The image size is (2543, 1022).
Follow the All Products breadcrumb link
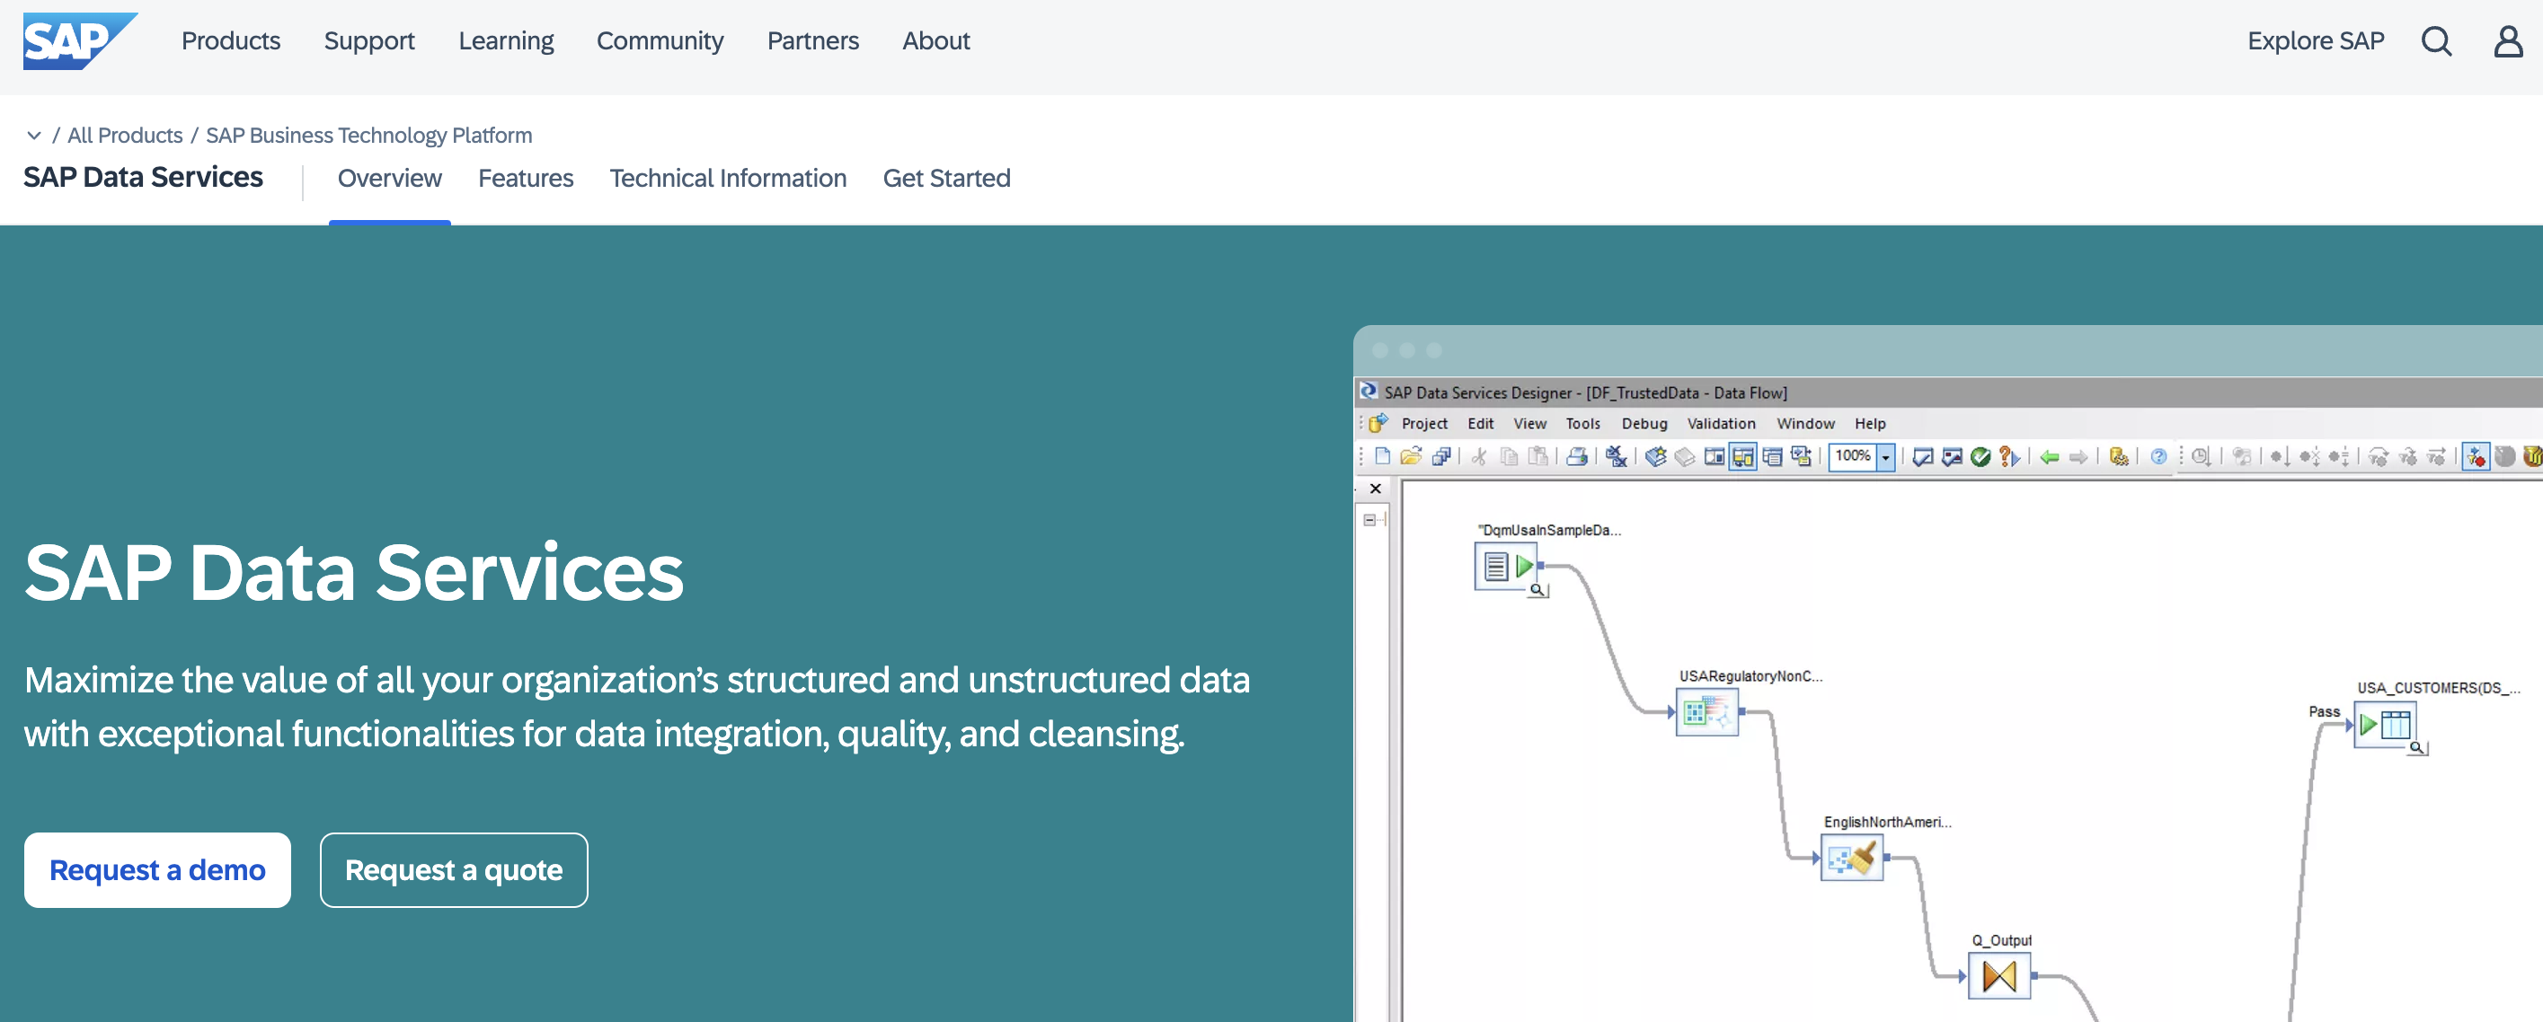pos(126,135)
